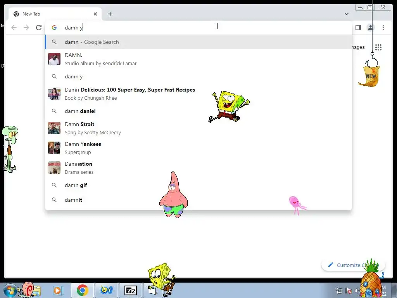The width and height of the screenshot is (397, 298).
Task: Open the Windows Start button
Action: (x=10, y=290)
